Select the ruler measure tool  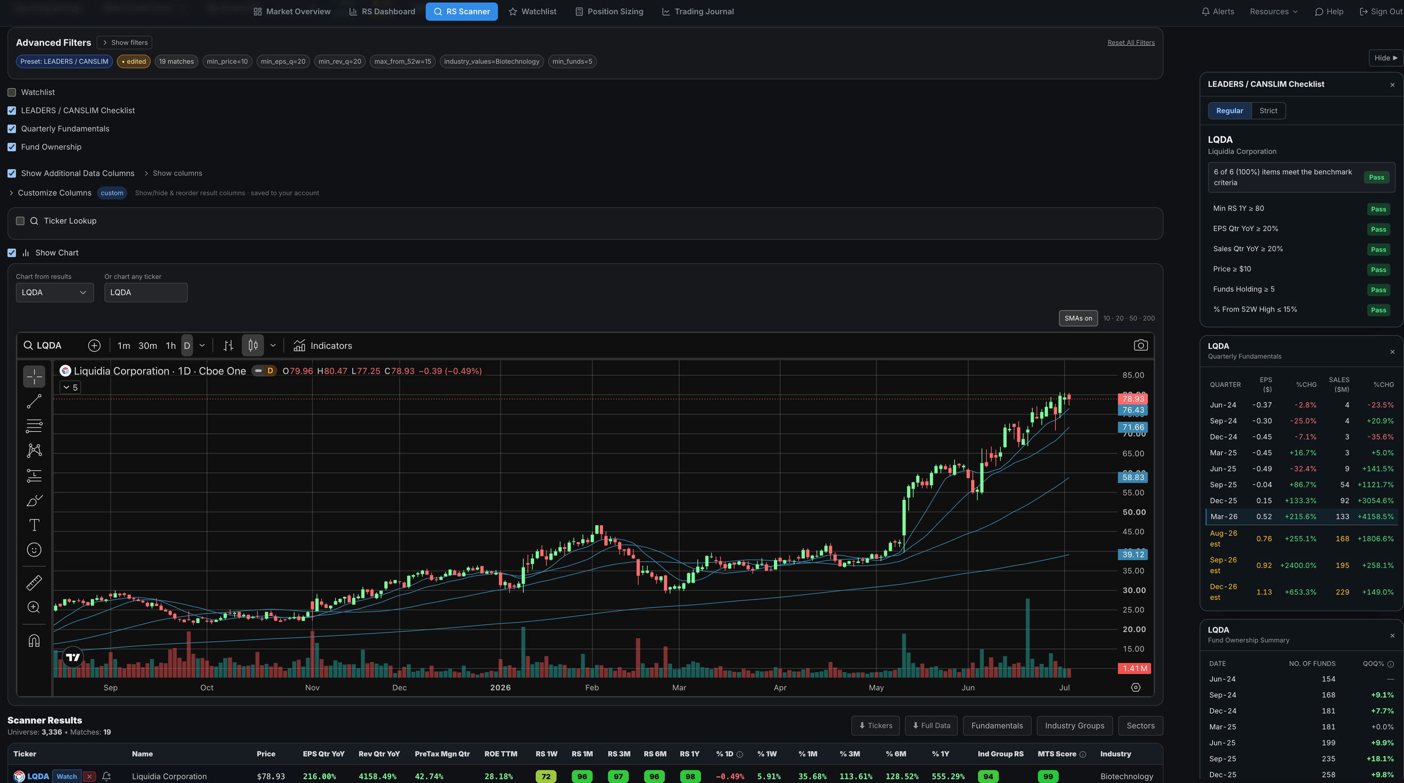tap(34, 582)
